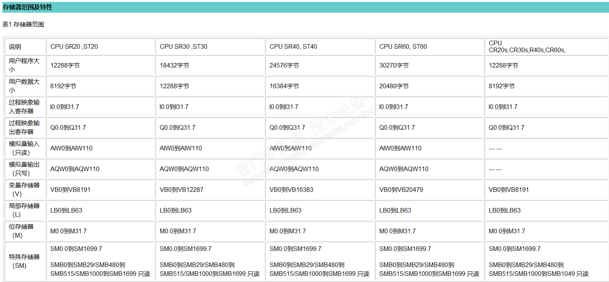
Task: Click the 30270字节 cell
Action: [430, 65]
